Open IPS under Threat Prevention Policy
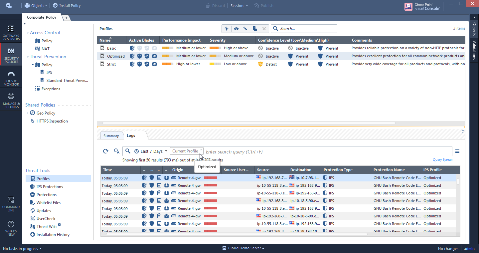479x253 pixels. [49, 72]
